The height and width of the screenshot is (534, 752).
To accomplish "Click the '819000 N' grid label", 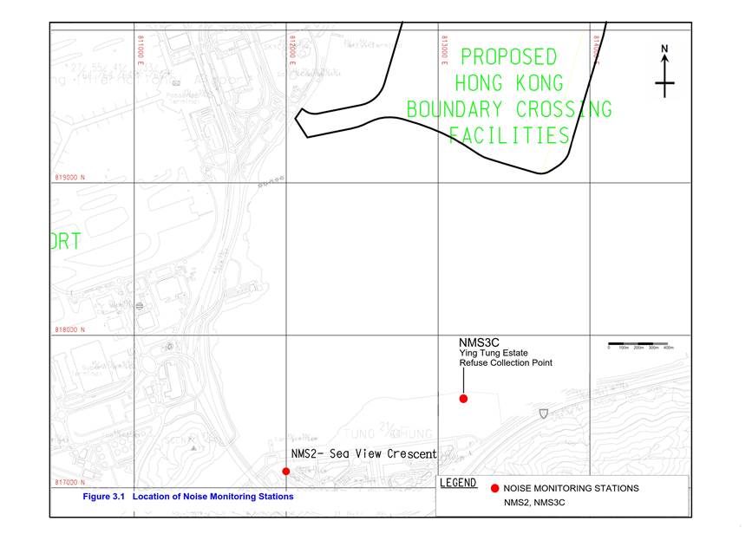I will pos(70,178).
